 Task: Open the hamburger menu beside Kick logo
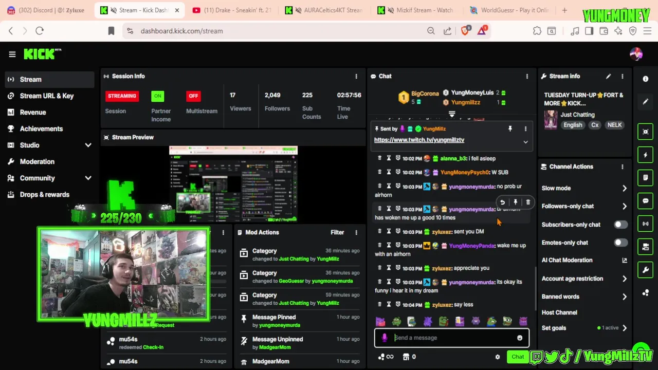pyautogui.click(x=12, y=54)
